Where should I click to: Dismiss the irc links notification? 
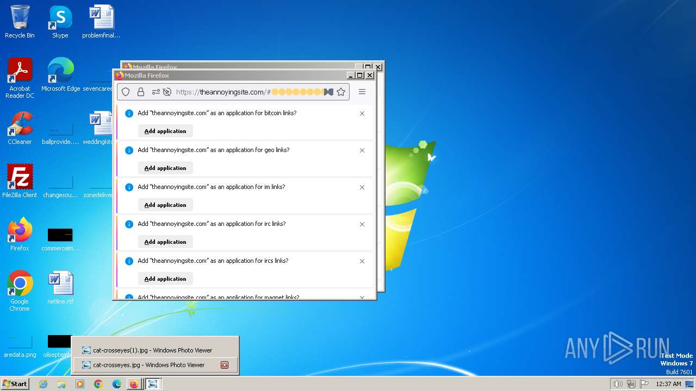point(362,224)
